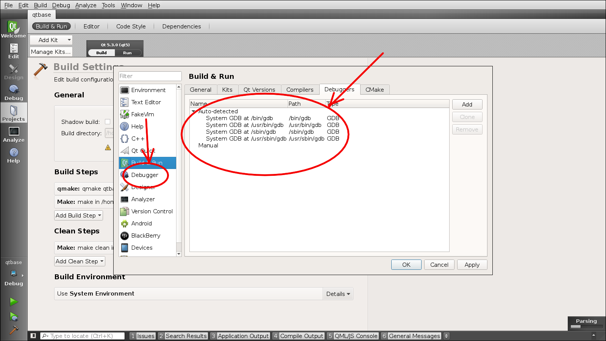Switch to Edit mode
This screenshot has height=341, width=606.
[x=14, y=50]
